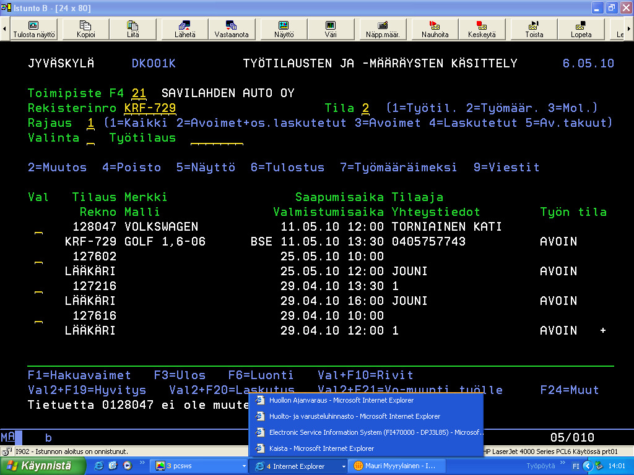
Task: Click the toolbar's right scroll arrow
Action: tap(629, 29)
